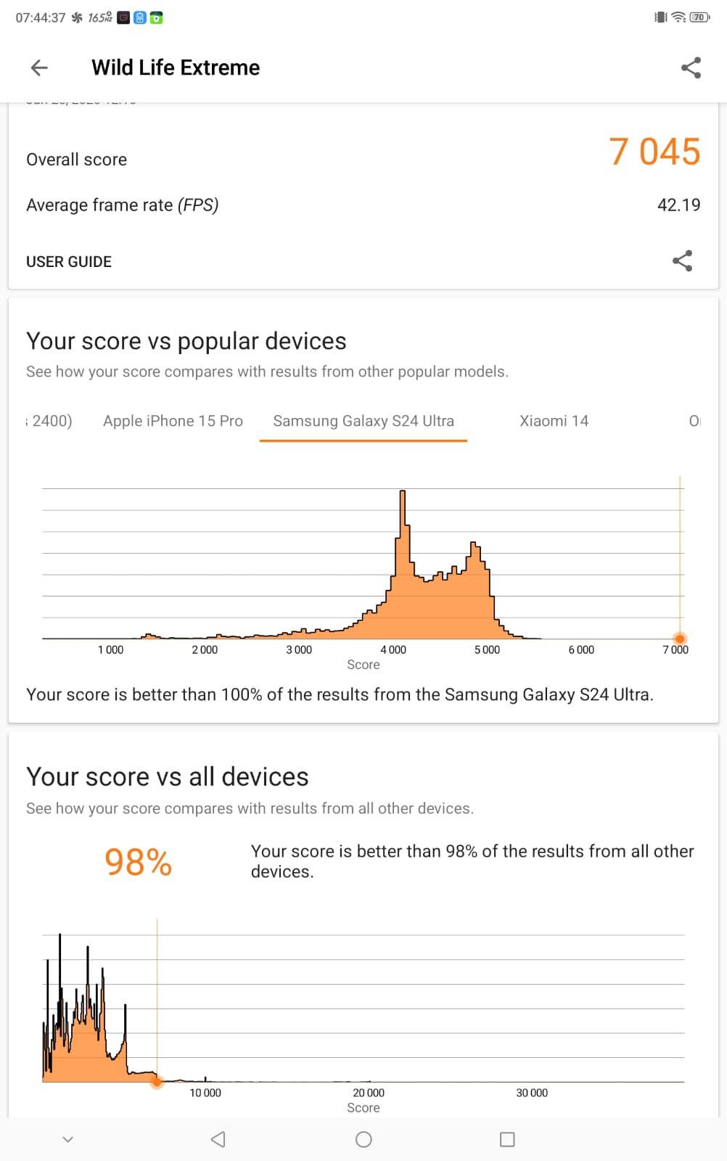Tap the back arrow icon

39,67
